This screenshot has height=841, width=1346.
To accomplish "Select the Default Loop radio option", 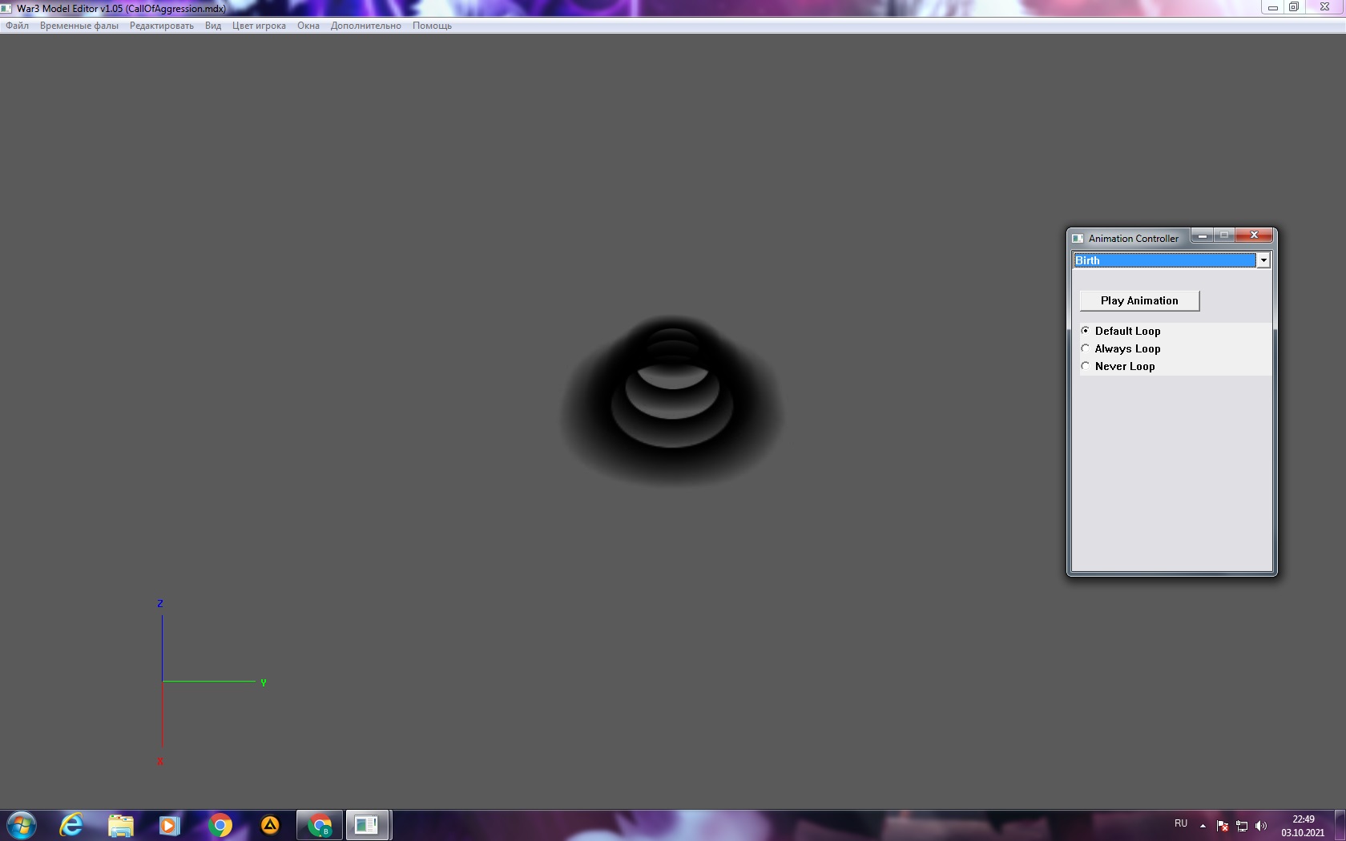I will click(x=1086, y=331).
